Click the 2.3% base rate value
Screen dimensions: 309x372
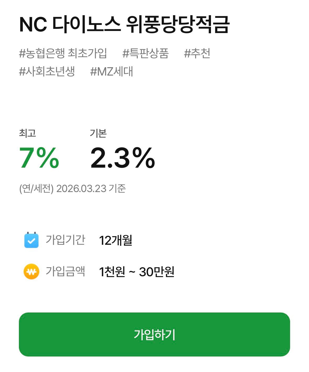point(123,157)
